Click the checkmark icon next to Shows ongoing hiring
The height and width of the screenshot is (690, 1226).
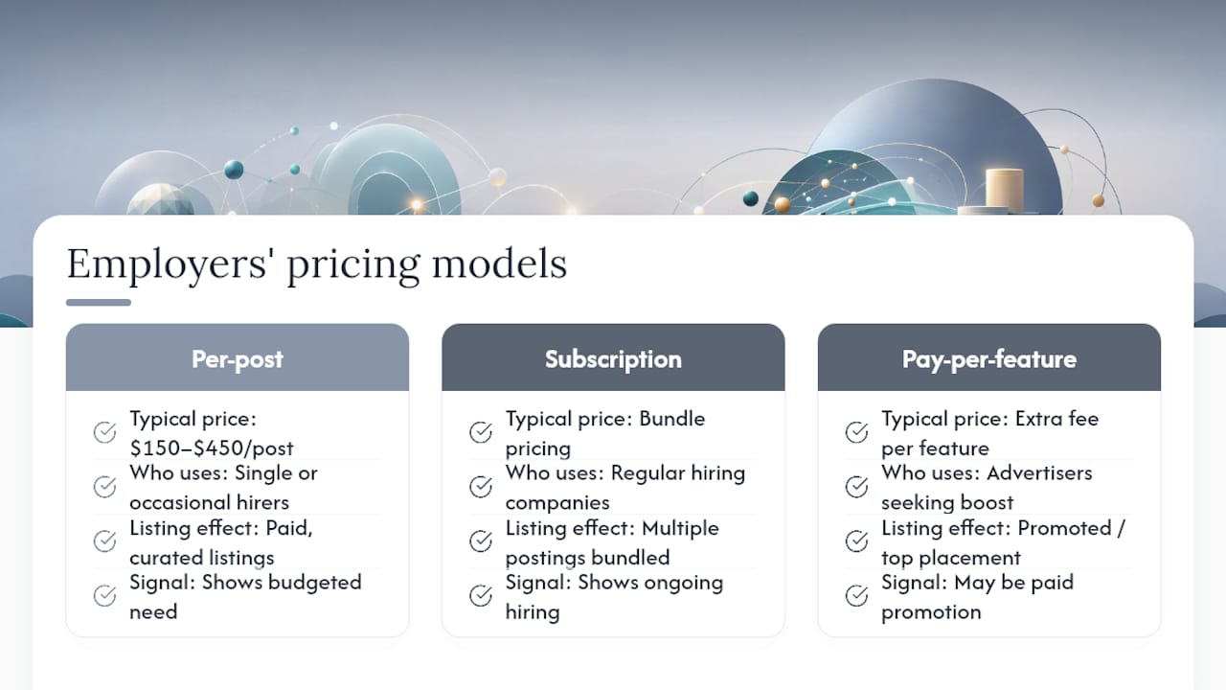click(481, 596)
